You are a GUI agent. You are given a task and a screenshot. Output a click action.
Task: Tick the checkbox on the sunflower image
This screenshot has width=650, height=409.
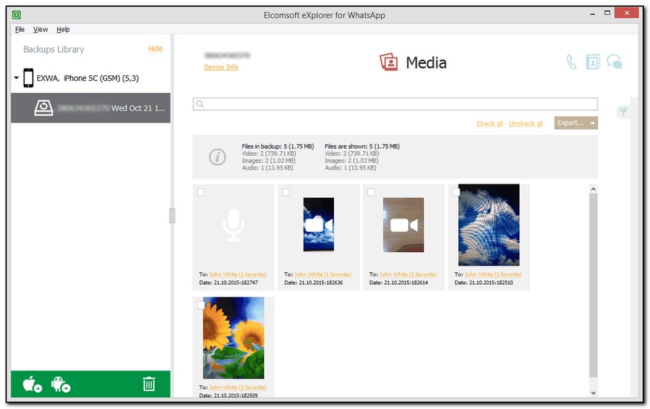click(201, 306)
